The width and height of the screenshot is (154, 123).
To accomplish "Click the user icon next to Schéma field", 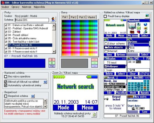I will (x=53, y=19).
